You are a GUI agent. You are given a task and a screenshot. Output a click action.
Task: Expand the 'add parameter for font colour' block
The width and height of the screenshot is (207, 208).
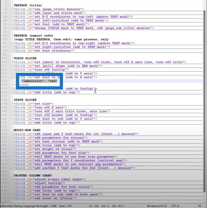point(12,187)
